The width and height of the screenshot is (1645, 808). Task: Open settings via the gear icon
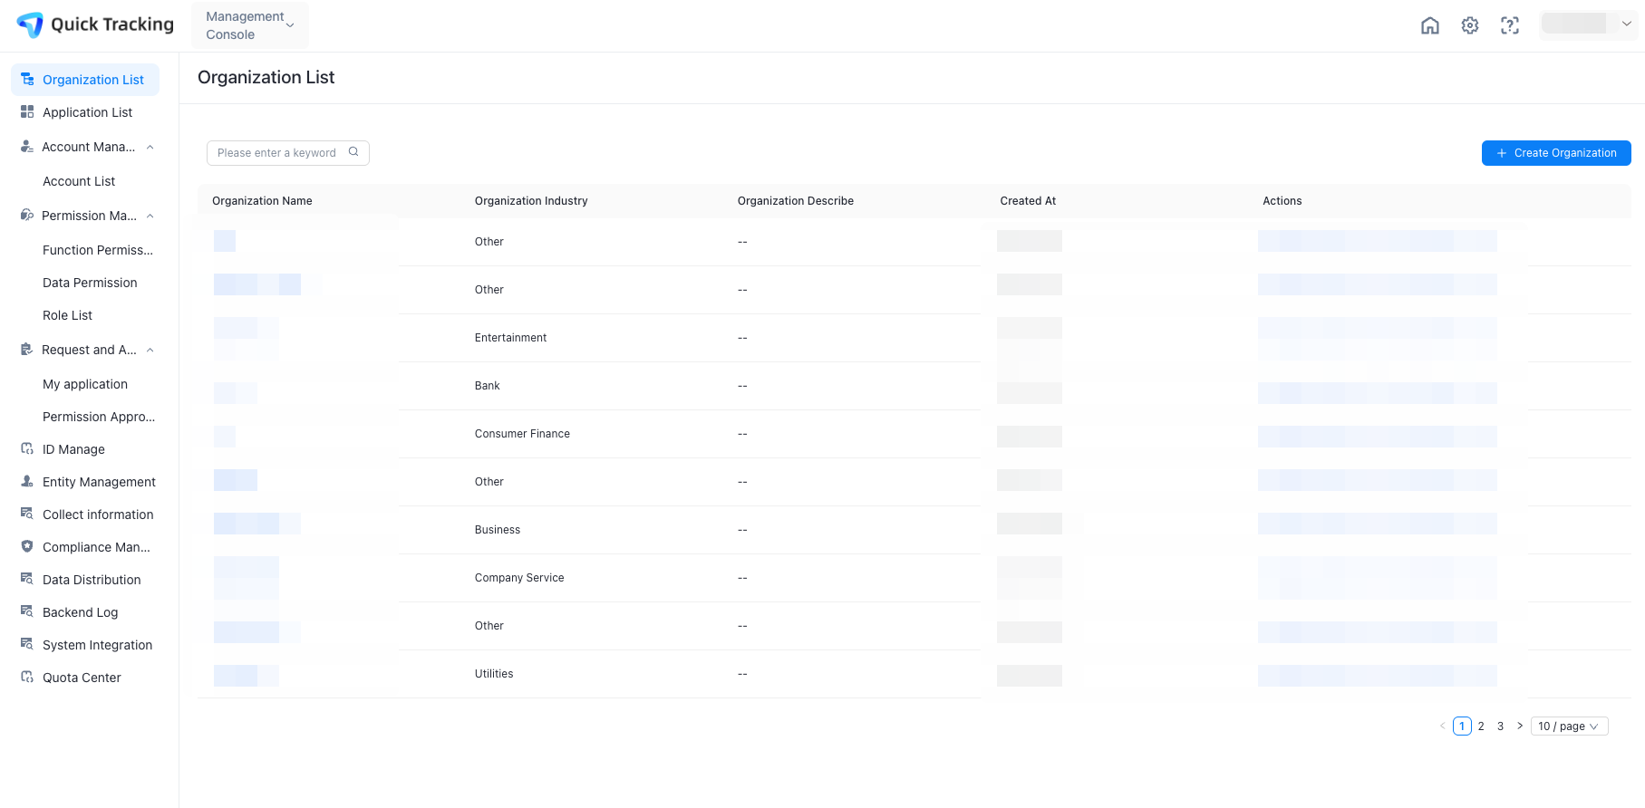(1469, 25)
